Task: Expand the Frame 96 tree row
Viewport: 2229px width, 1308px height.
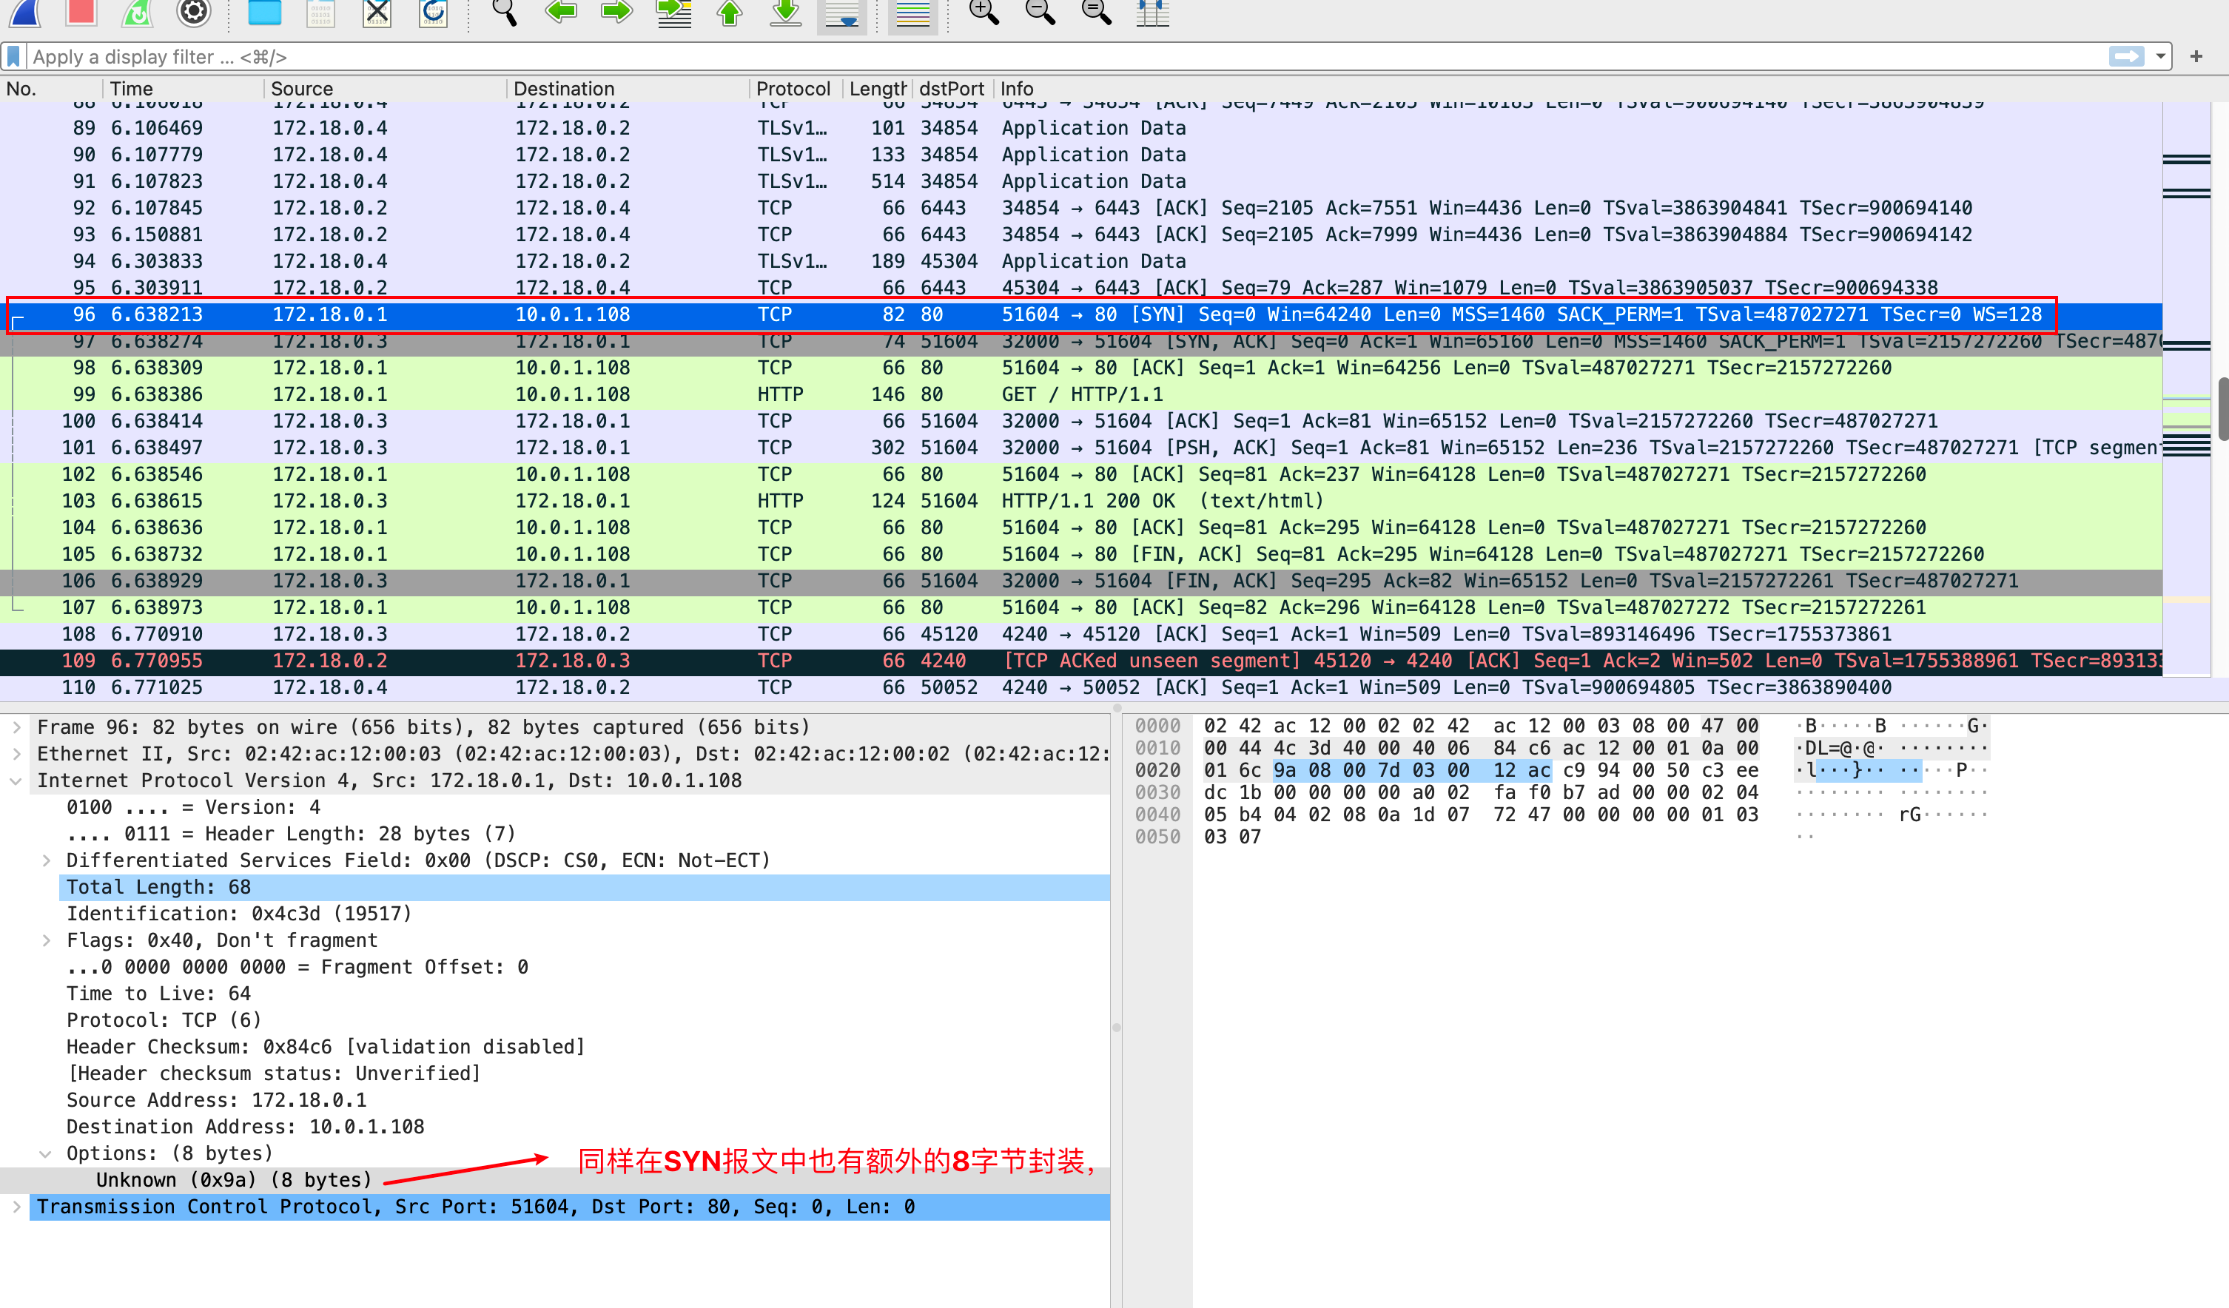Action: tap(17, 727)
